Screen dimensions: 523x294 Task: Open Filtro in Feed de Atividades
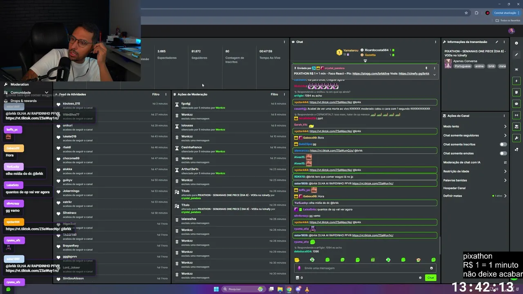156,94
